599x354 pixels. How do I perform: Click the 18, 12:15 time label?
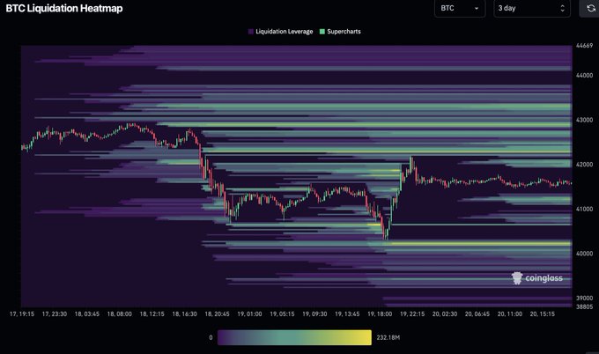coord(152,313)
